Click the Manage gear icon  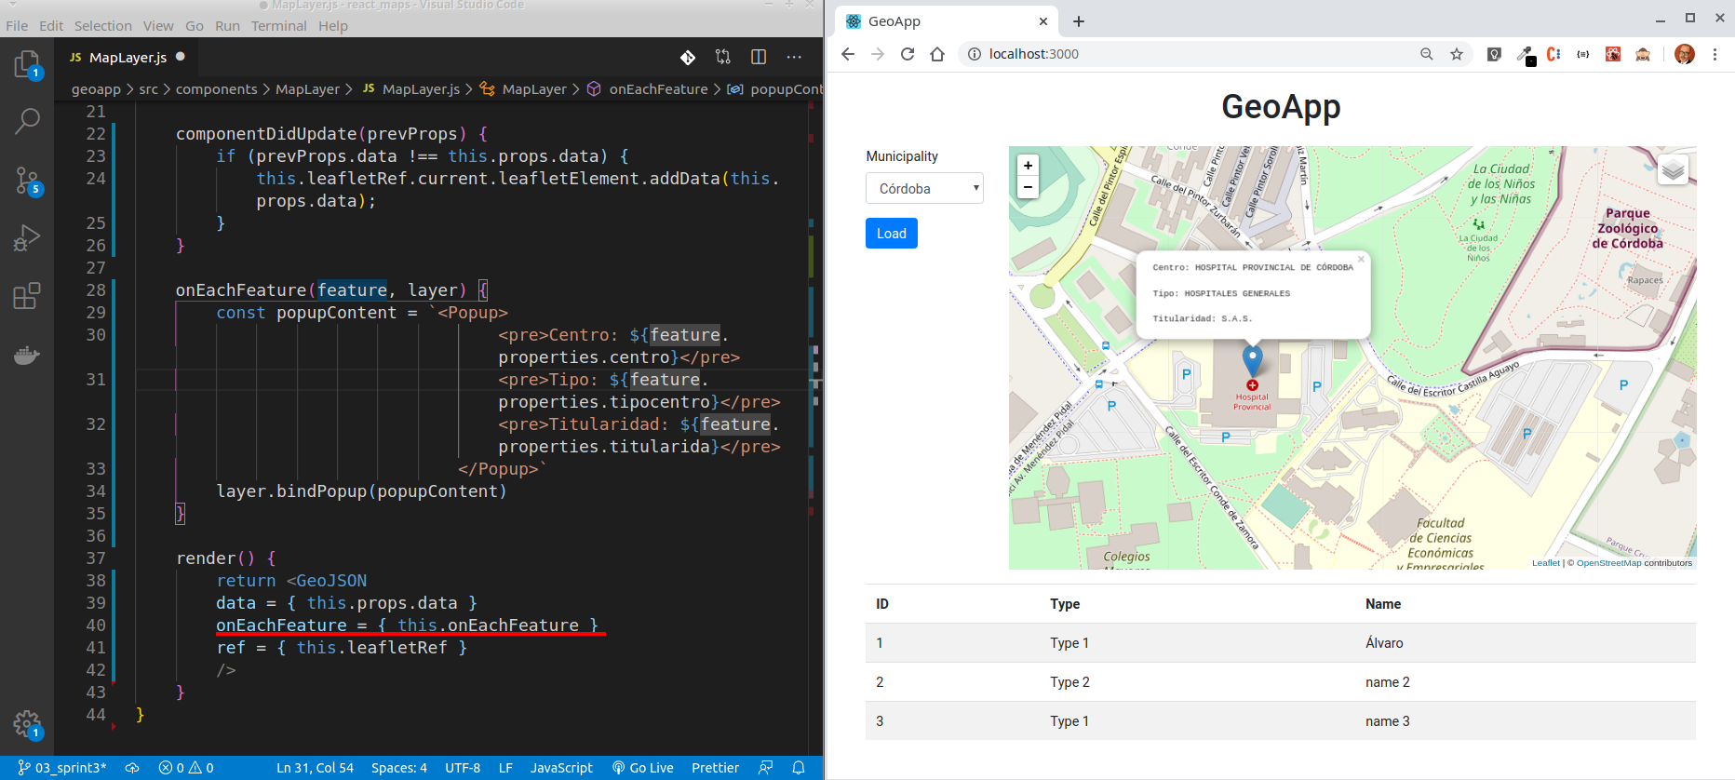point(27,723)
